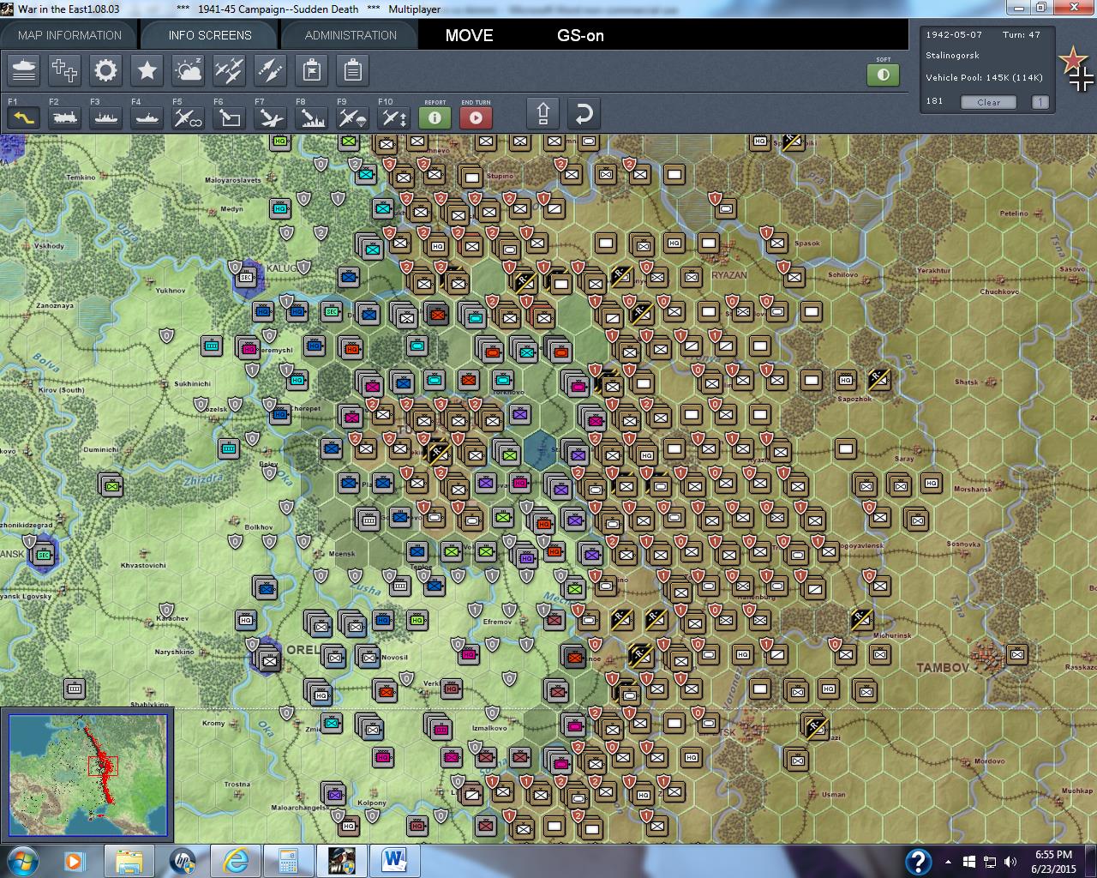Click the 'Stalinogorsk' location text

[952, 55]
